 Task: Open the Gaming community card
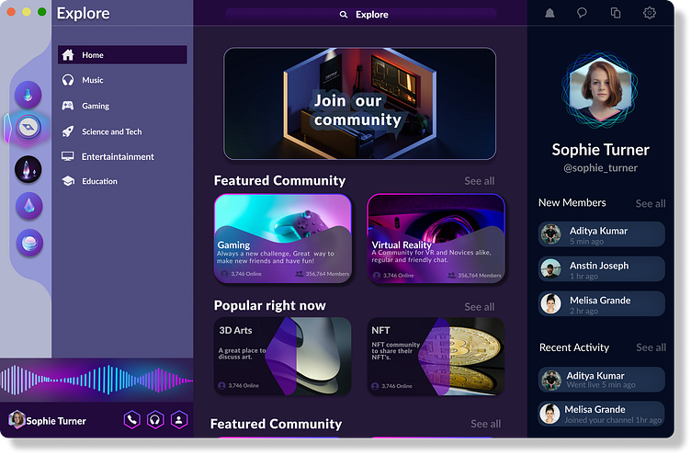point(283,238)
